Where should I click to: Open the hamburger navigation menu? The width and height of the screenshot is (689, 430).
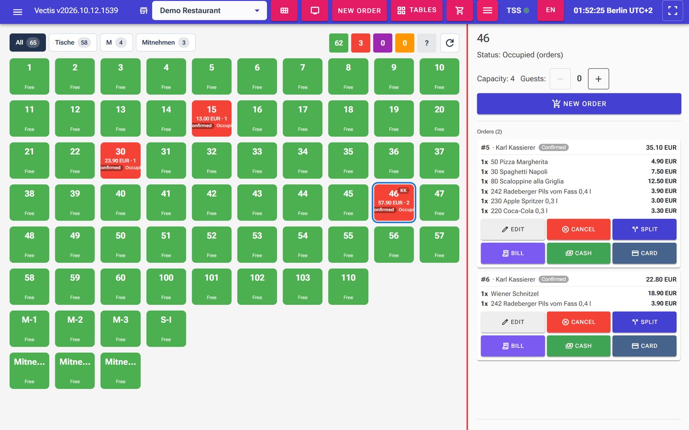coord(17,11)
